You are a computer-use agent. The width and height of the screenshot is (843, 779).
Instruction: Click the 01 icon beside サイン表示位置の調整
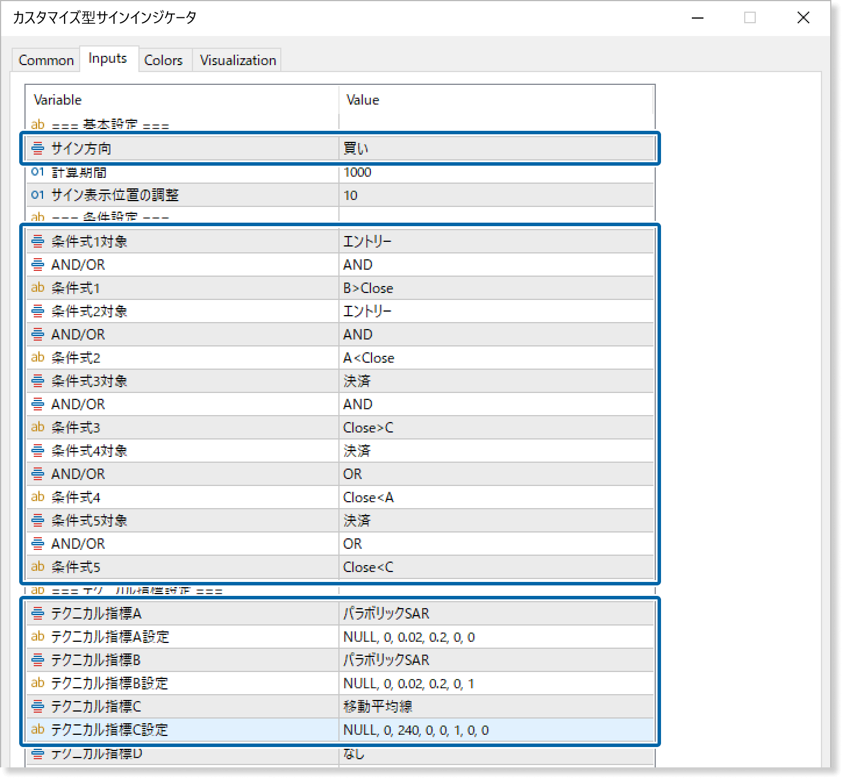[37, 195]
